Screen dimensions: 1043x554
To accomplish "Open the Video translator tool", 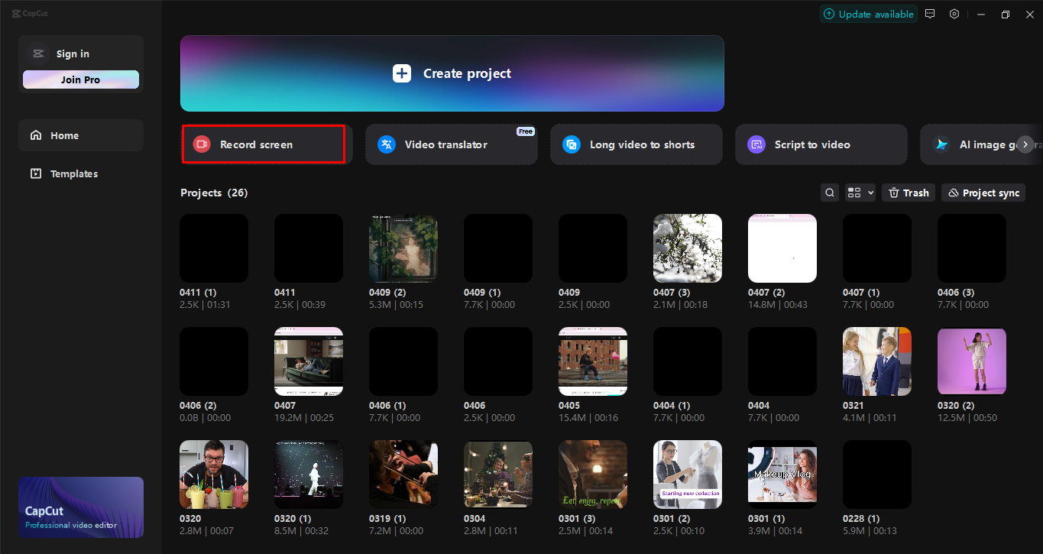I will coord(451,144).
